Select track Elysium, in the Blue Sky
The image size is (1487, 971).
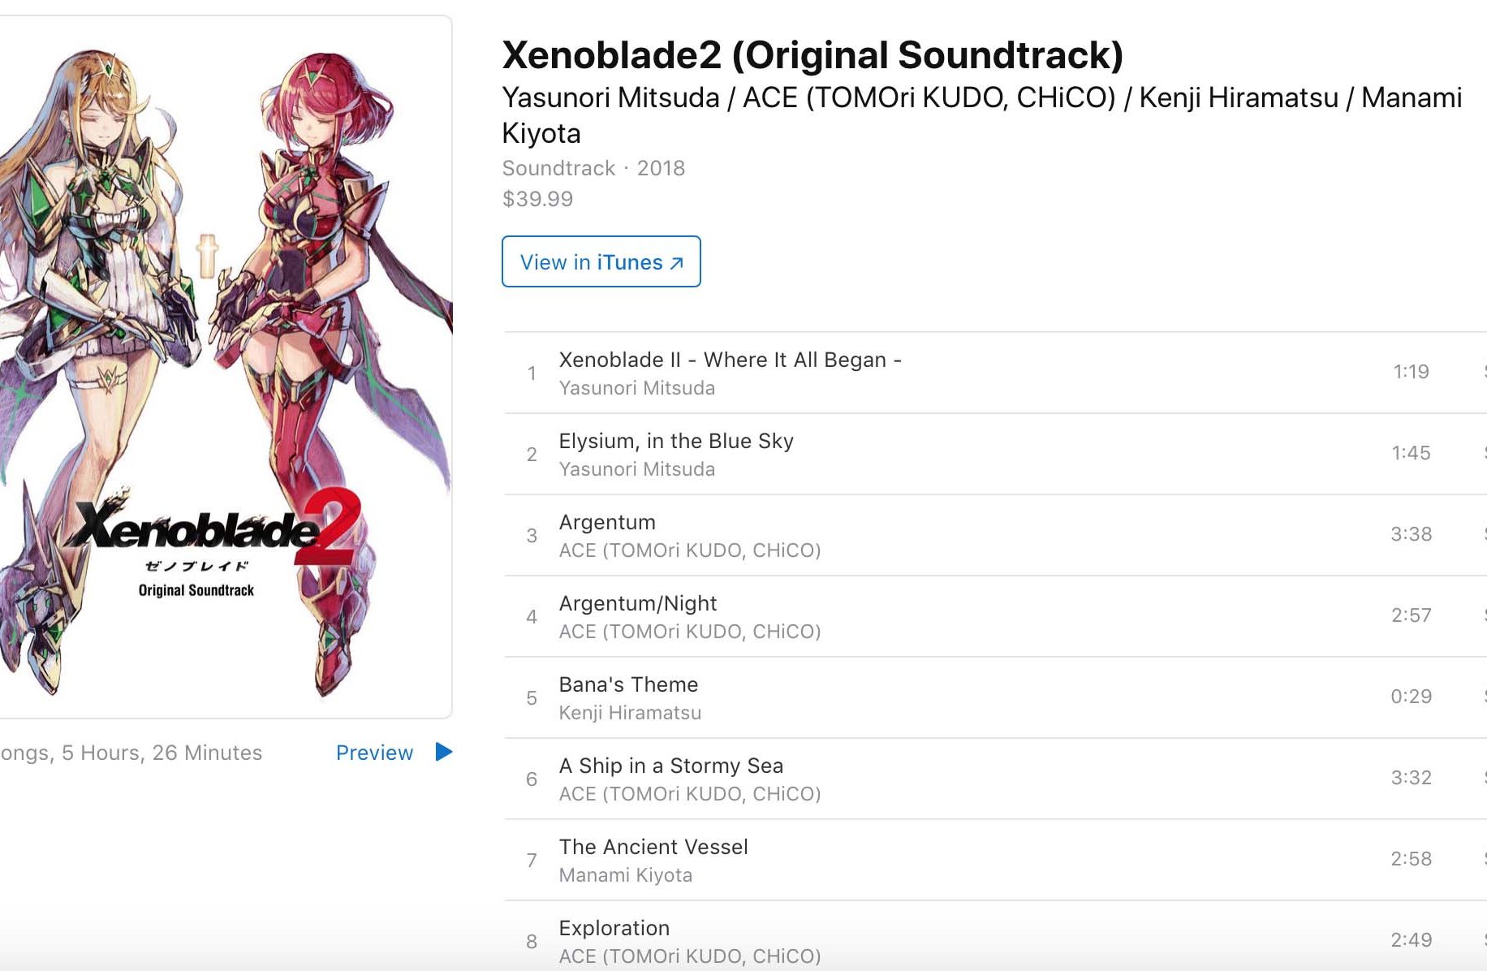[x=675, y=441]
